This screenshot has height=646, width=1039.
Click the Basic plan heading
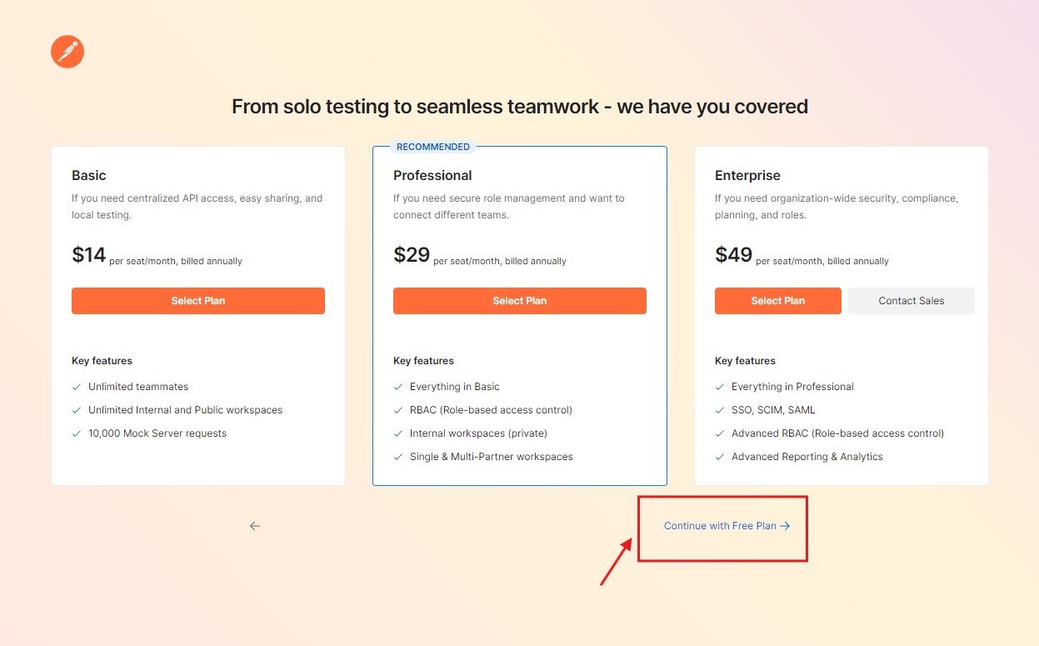(x=89, y=175)
